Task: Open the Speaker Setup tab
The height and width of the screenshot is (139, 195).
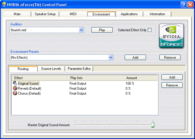Action: coord(45,14)
